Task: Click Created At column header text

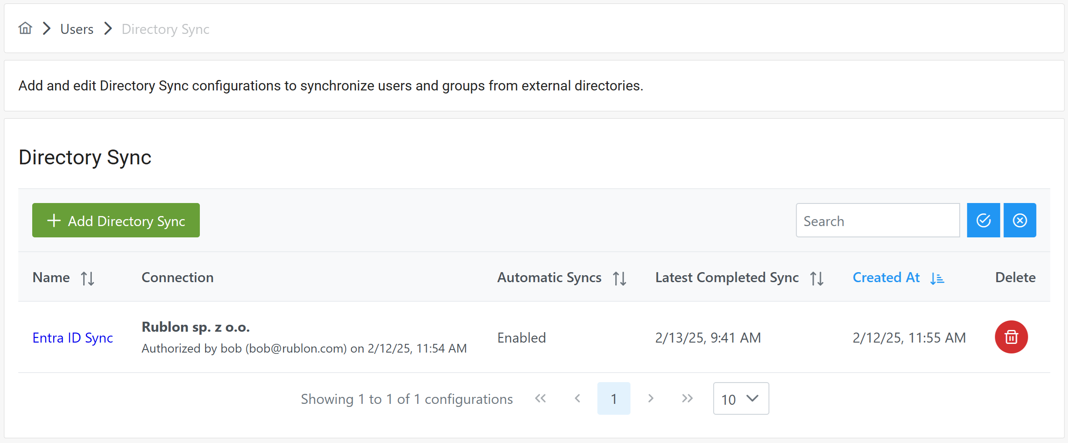Action: click(x=886, y=277)
